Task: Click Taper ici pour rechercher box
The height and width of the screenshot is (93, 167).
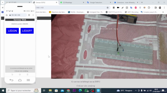Action: pos(23,90)
